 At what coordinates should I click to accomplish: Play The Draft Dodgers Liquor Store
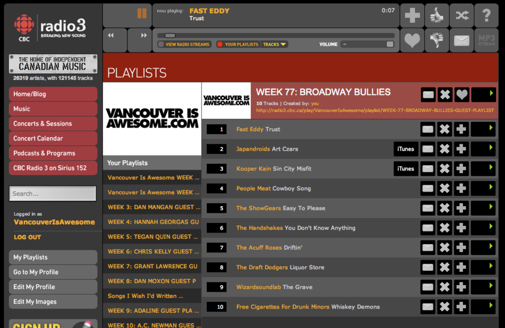point(483,267)
